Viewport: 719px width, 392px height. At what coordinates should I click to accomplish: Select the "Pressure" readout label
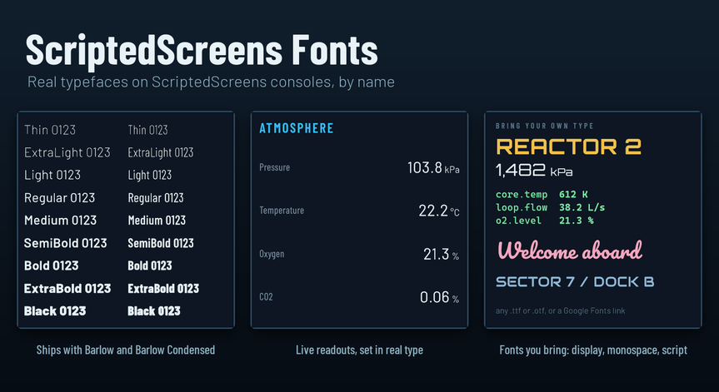coord(275,167)
